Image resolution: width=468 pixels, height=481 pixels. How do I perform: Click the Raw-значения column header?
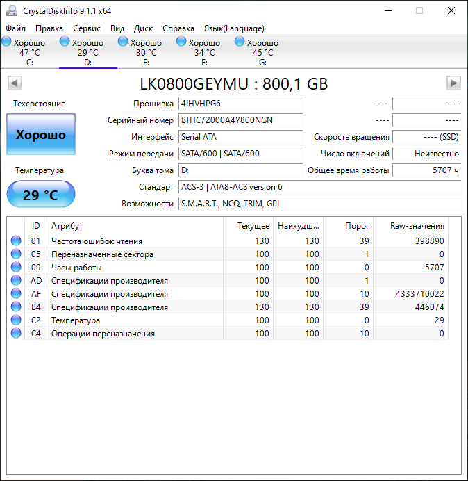(410, 226)
